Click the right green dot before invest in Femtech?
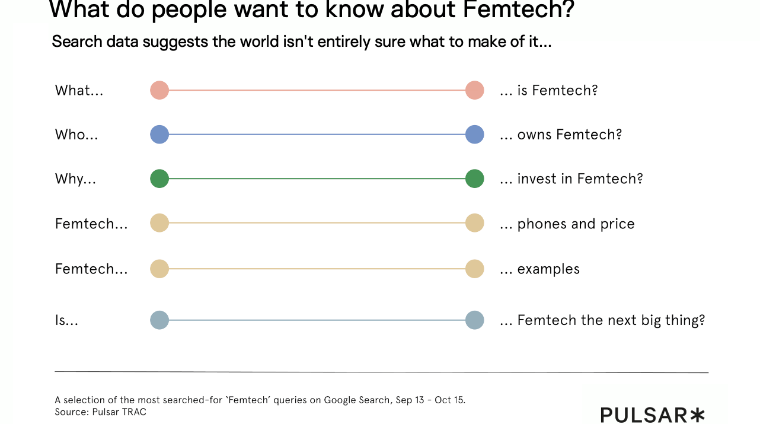 pyautogui.click(x=475, y=178)
